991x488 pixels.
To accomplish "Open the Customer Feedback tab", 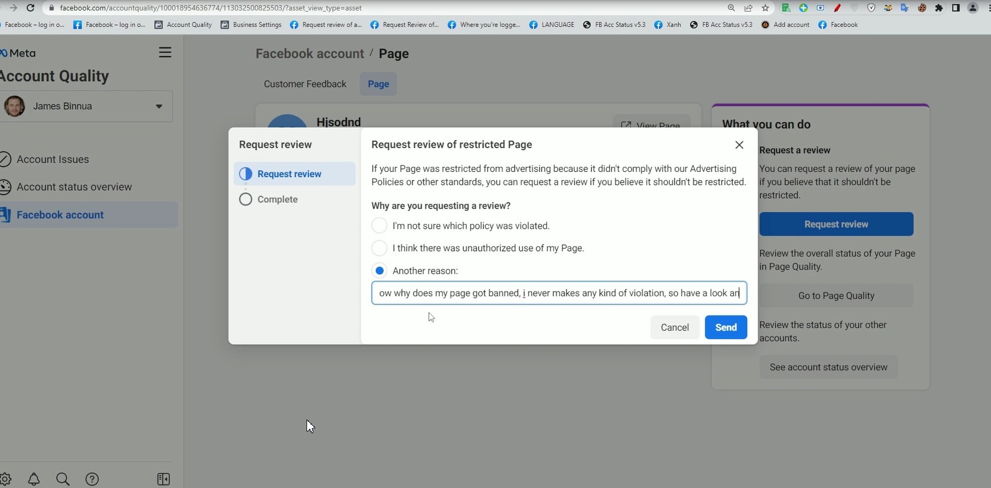I will coord(305,84).
